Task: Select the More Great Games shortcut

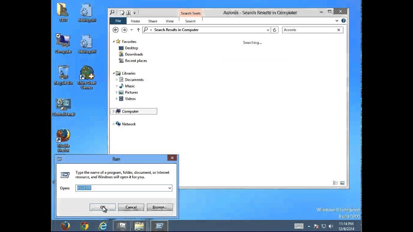Action: pyautogui.click(x=87, y=77)
